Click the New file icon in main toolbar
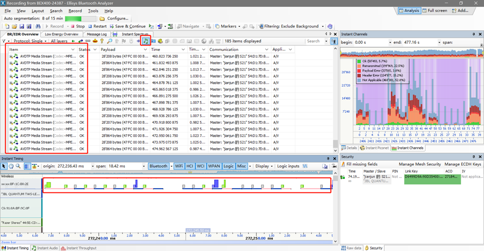484x251 pixels. click(x=7, y=27)
